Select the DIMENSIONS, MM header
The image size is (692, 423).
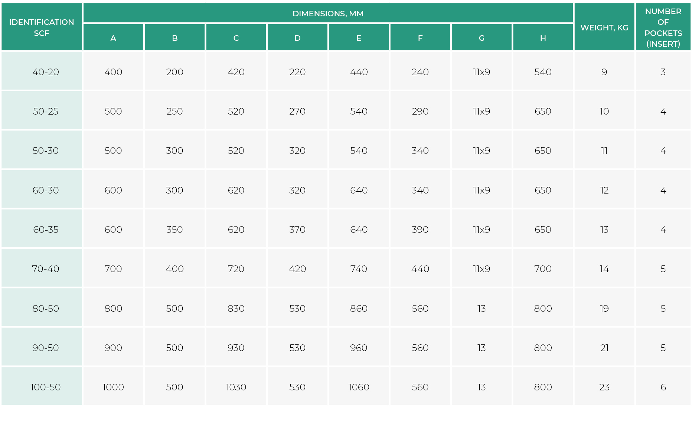(328, 14)
